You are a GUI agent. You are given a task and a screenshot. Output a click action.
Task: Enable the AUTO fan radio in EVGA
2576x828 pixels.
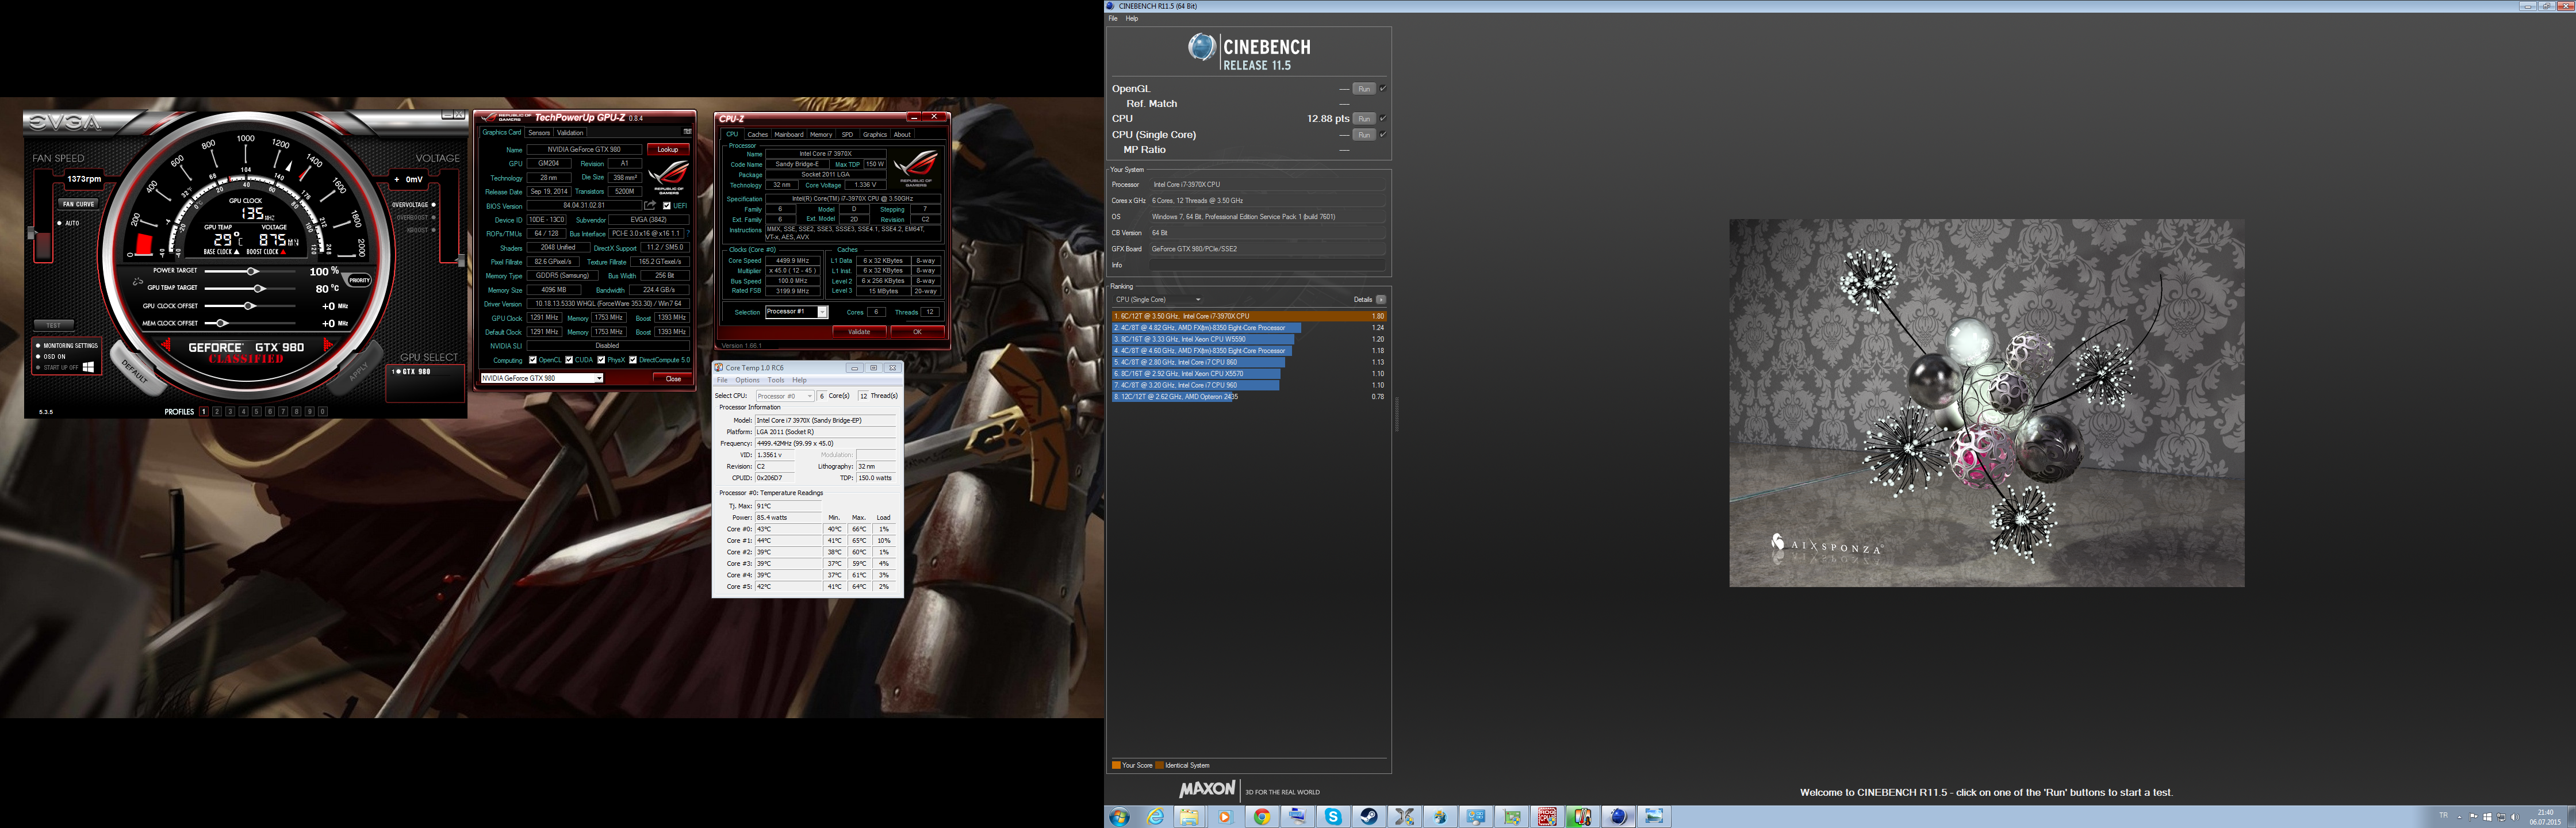[x=60, y=224]
